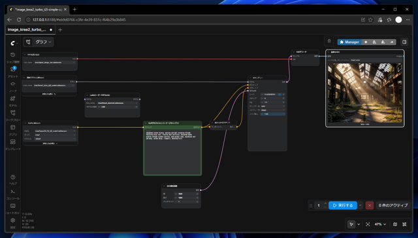
Task: Click the trash icon left of Manager
Action: [329, 41]
